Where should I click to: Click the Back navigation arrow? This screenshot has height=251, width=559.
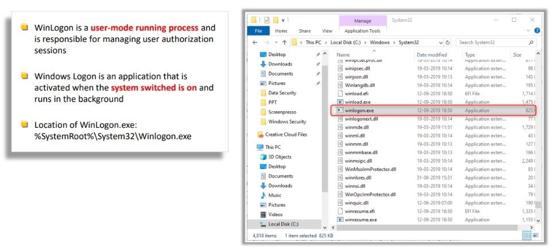[255, 42]
